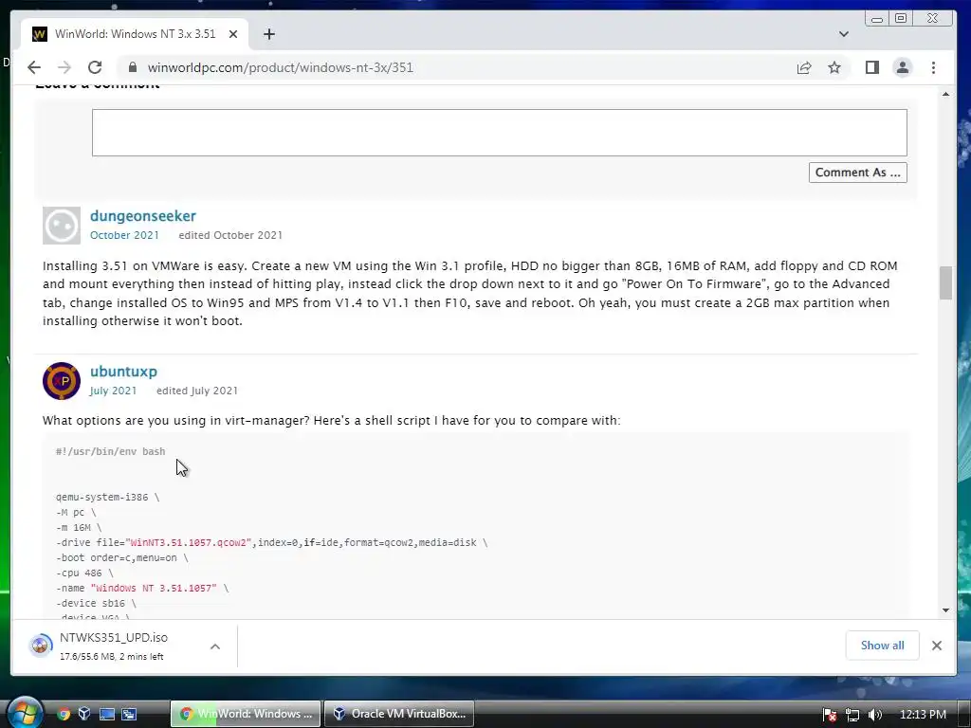Image resolution: width=971 pixels, height=728 pixels.
Task: Open ubuntuxp's profile link
Action: click(123, 372)
